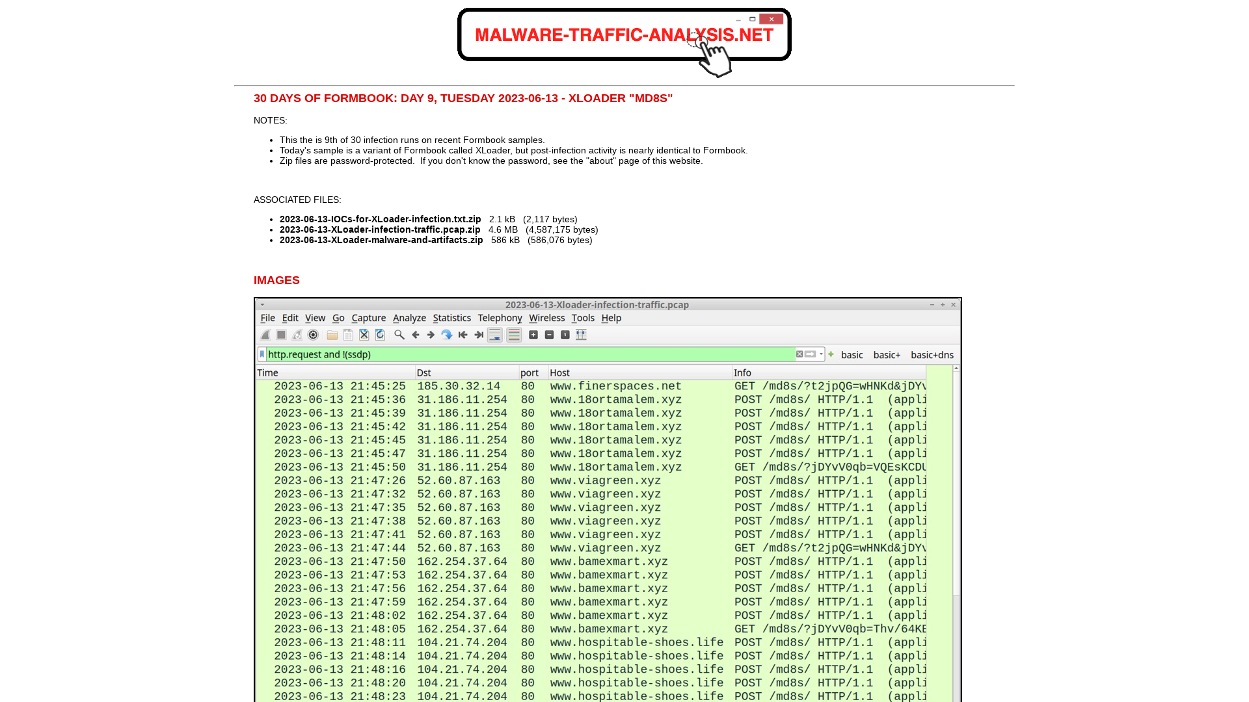
Task: Click the Wireshark start capture (shark fin) icon
Action: [x=265, y=335]
